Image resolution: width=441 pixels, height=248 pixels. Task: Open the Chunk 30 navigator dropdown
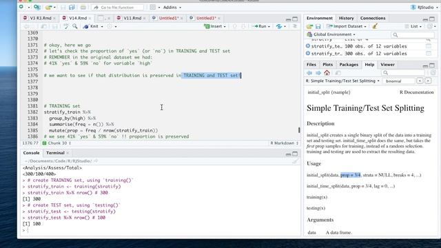tap(57, 143)
